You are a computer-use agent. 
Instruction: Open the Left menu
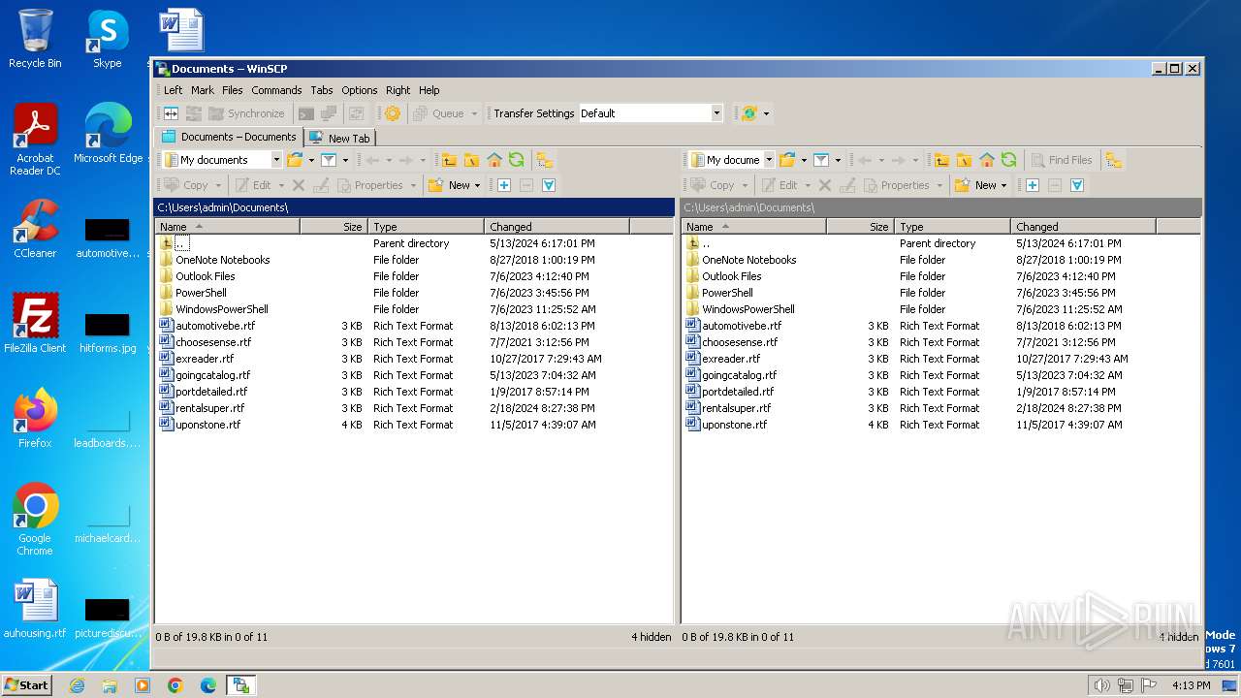click(173, 90)
